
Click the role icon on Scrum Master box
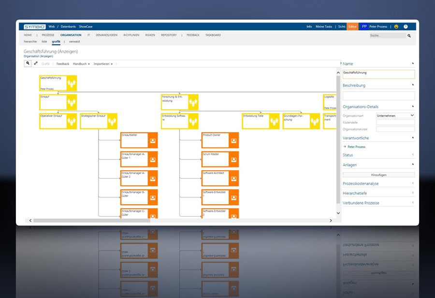click(233, 160)
